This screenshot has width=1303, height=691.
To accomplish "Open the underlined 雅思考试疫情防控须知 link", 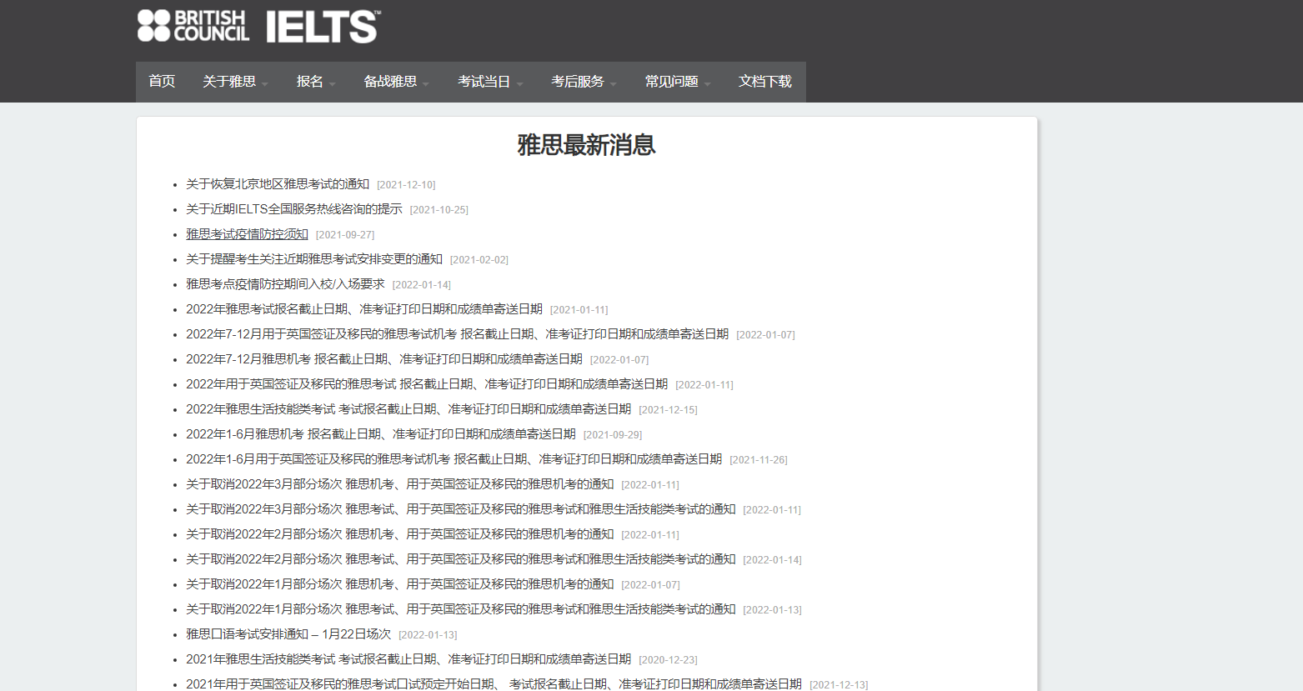I will tap(247, 234).
